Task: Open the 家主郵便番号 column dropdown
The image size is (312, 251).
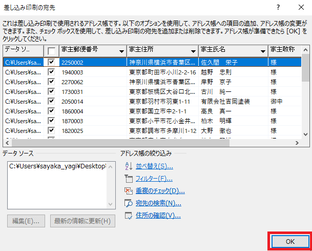Action: [121, 51]
